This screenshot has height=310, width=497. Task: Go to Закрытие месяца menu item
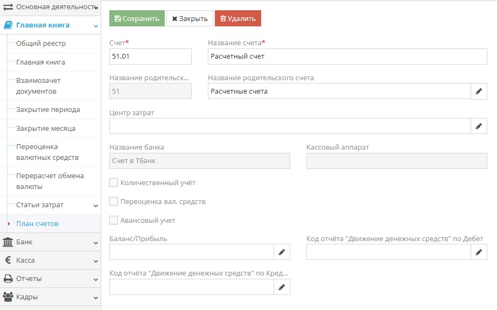(x=46, y=129)
